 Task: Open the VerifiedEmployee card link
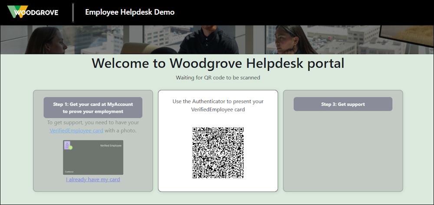[76, 131]
